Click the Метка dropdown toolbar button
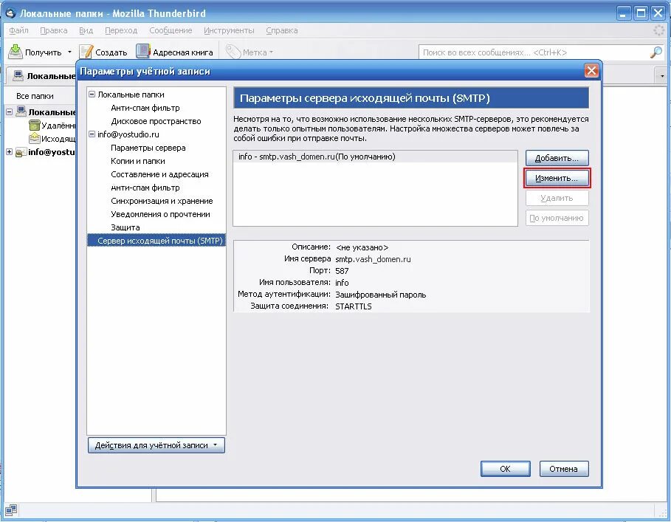This screenshot has height=522, width=671. point(250,52)
